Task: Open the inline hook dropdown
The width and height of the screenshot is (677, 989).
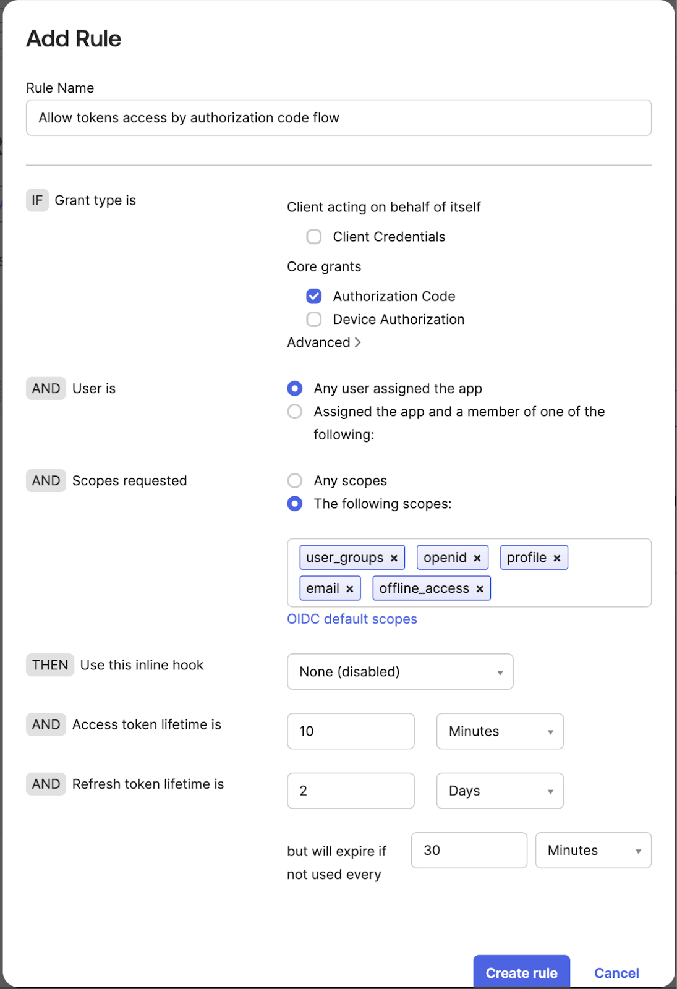Action: point(400,672)
